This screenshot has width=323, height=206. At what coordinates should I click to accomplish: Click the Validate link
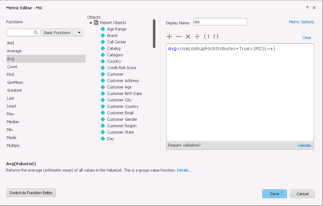304,145
